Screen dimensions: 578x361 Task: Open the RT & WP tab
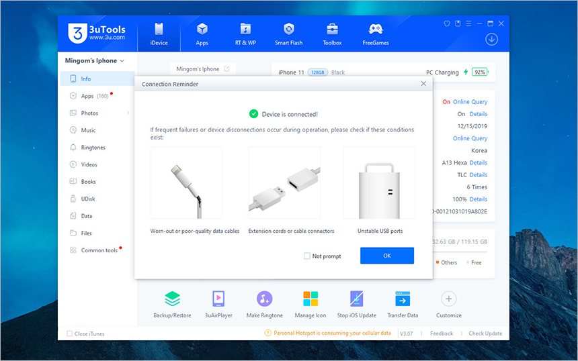click(245, 34)
